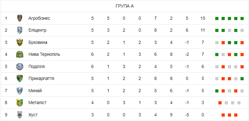This screenshot has height=121, width=249.
Task: Click the Минай team crest
Action: pos(20,91)
